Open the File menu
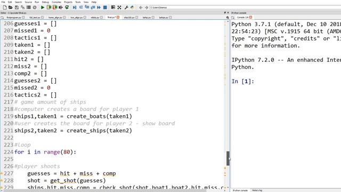 coord(3,2)
